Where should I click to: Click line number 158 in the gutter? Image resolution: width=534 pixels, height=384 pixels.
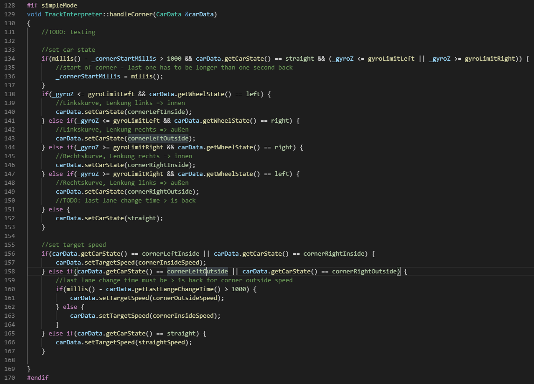tap(9, 271)
